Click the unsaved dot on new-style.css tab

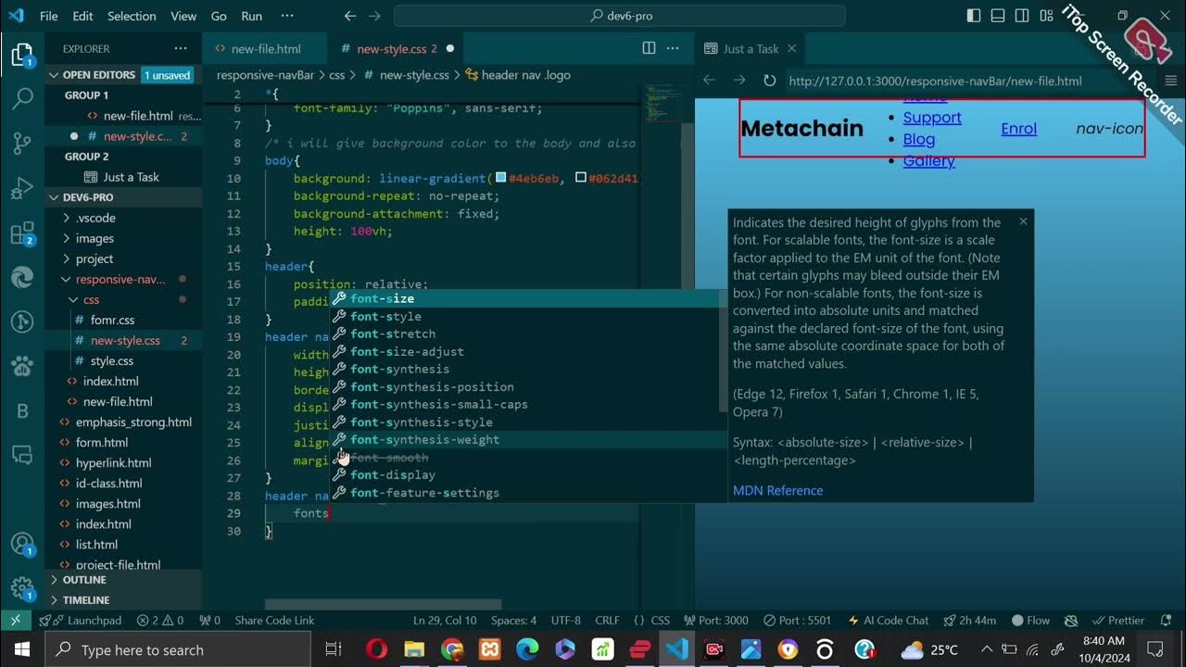[x=450, y=48]
